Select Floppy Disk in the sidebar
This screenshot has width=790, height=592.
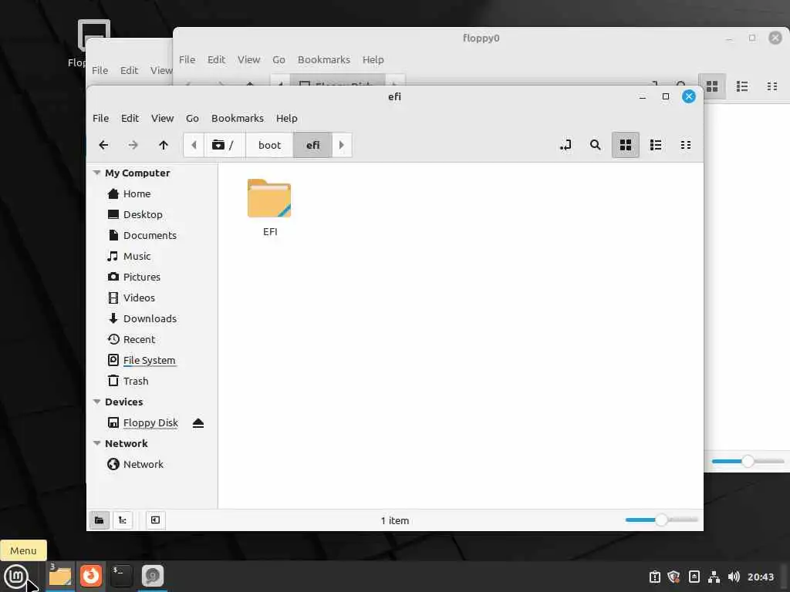click(x=150, y=423)
